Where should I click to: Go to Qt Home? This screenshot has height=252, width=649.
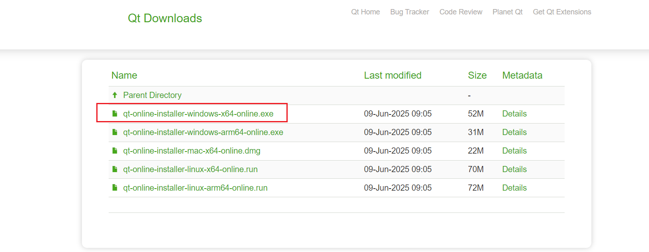pyautogui.click(x=365, y=12)
